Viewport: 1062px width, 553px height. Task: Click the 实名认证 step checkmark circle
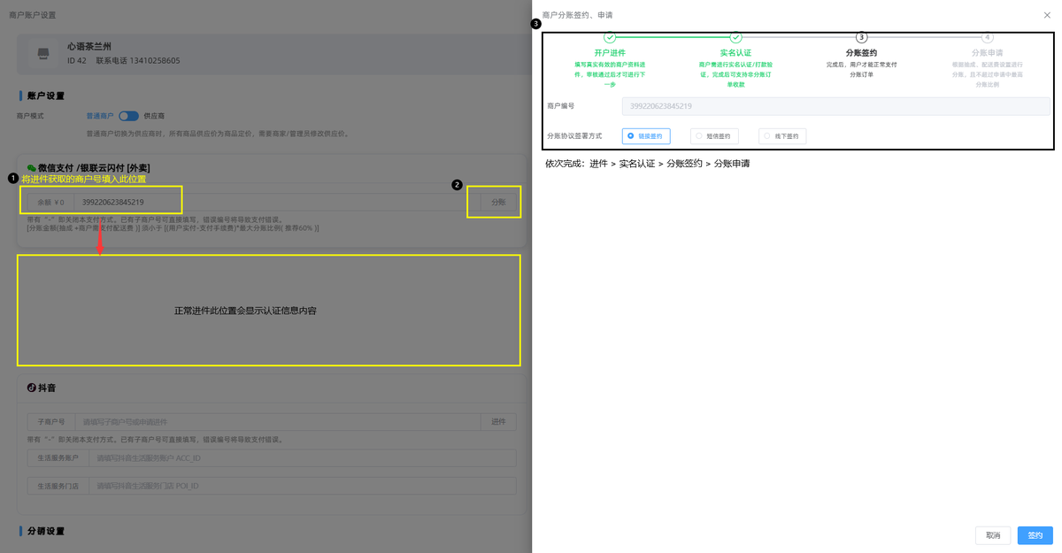point(735,37)
